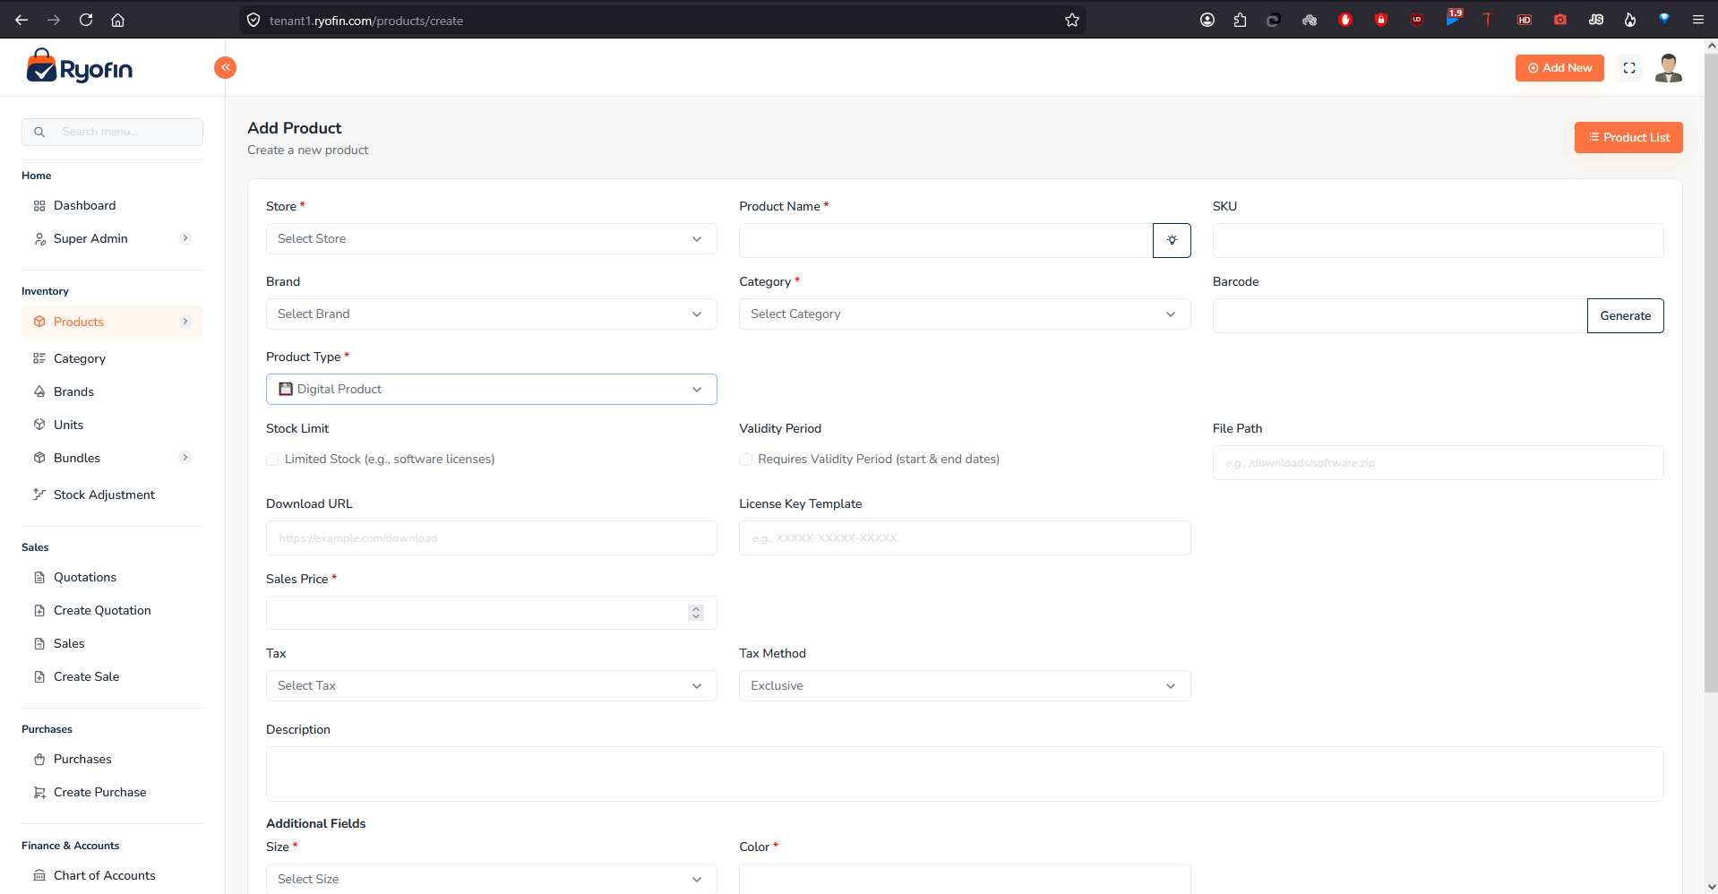Image resolution: width=1718 pixels, height=894 pixels.
Task: Click the site security shield icon
Action: click(x=253, y=20)
